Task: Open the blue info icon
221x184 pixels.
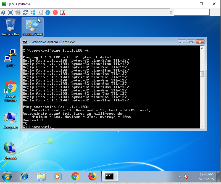Action: coord(48,12)
